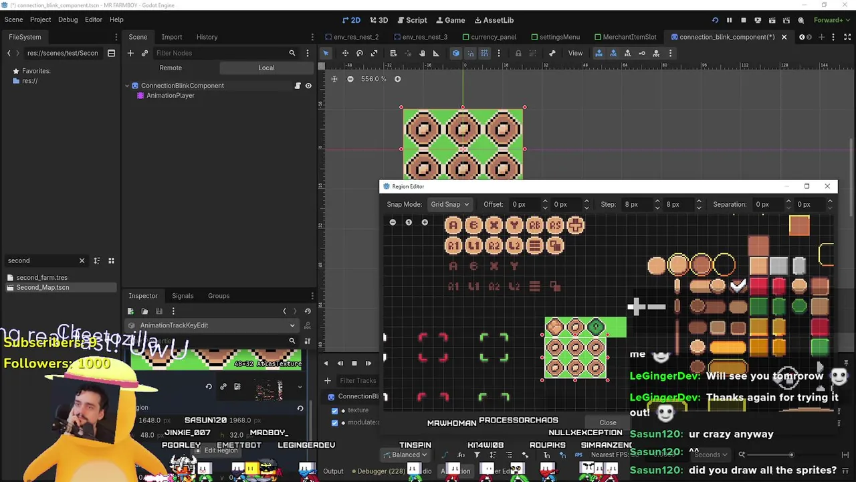This screenshot has width=856, height=482.
Task: Open script attached to ConnectionBlinkComponent
Action: tap(298, 86)
